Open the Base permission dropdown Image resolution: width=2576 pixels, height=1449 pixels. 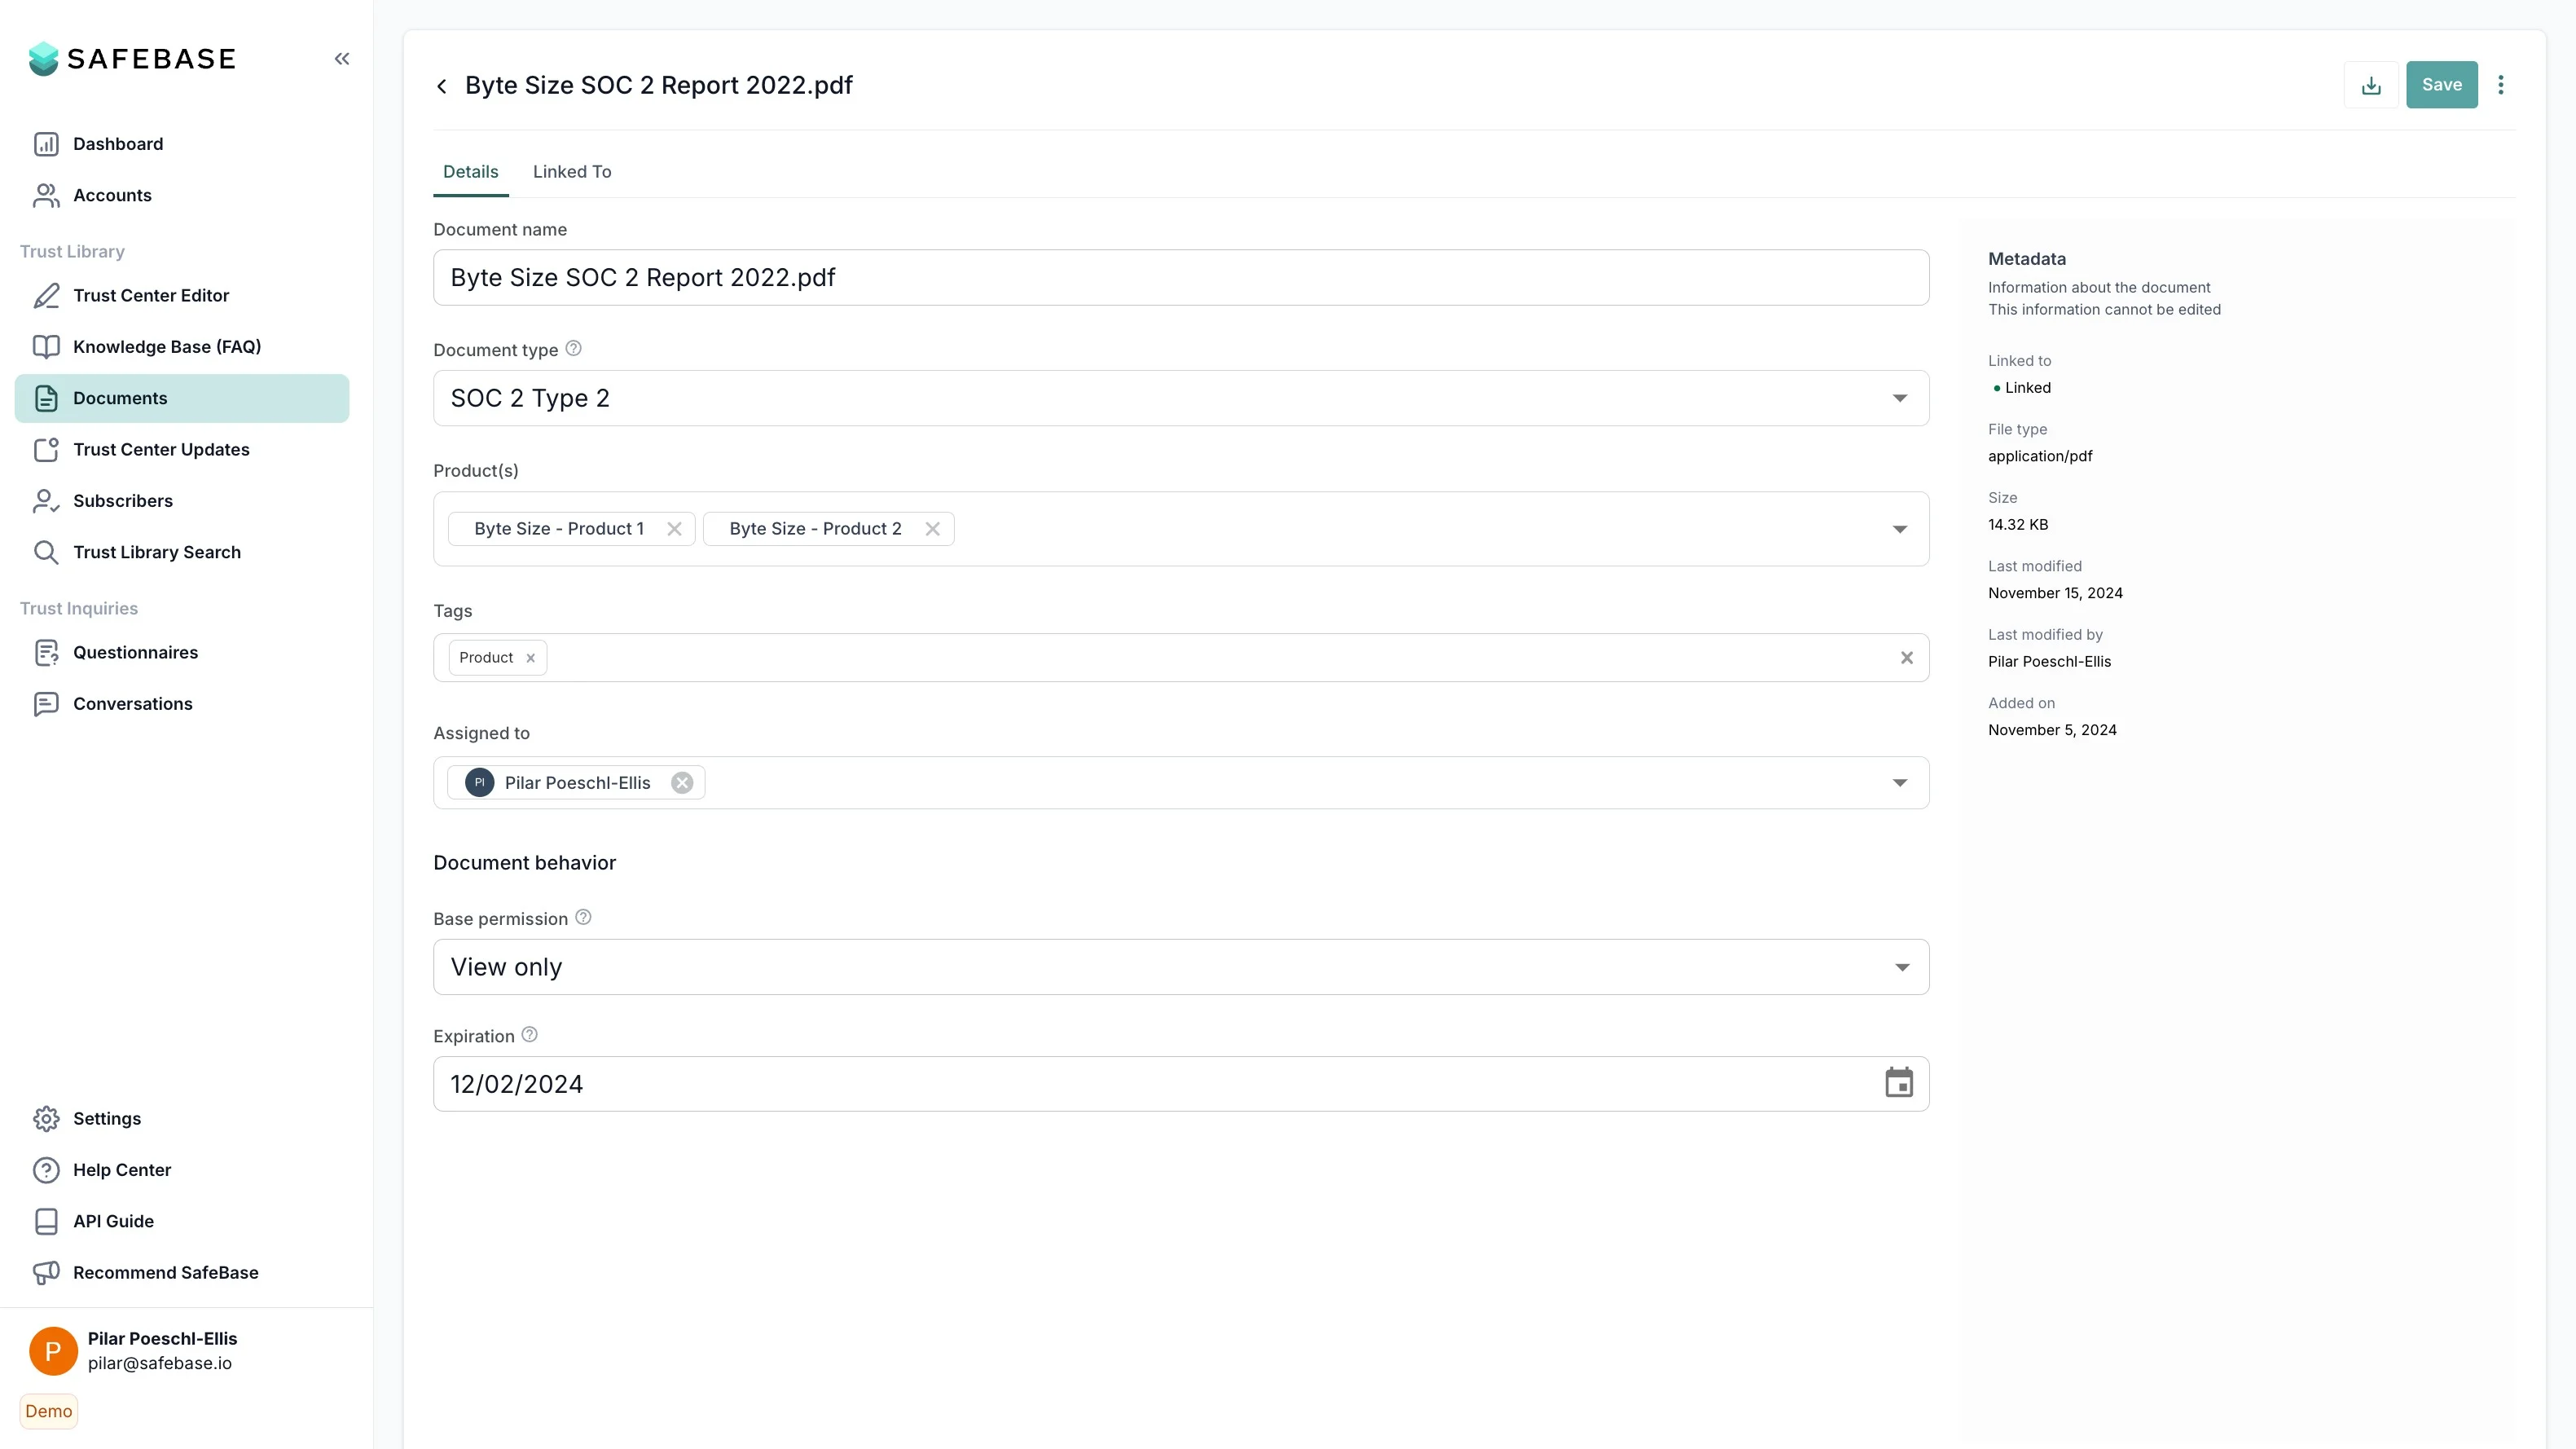click(1901, 967)
